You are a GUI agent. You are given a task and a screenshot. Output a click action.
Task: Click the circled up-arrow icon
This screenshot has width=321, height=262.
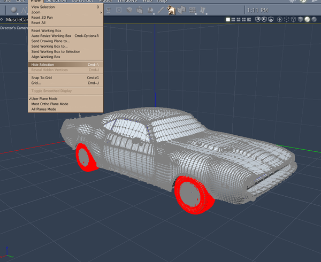pos(280,19)
